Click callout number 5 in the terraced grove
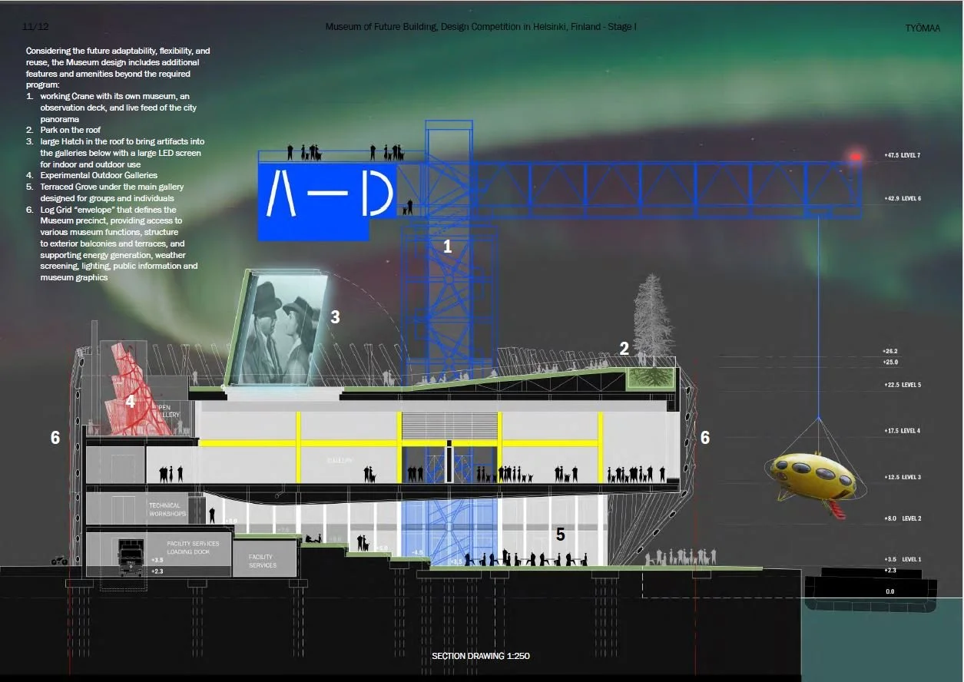 [561, 533]
